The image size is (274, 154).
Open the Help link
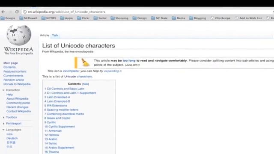9,95
